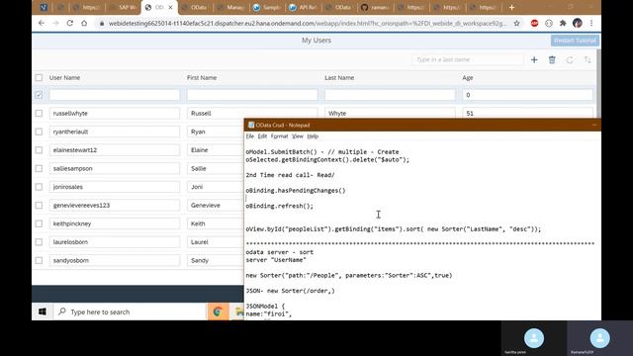Select the ryantheriault row checkbox
This screenshot has width=633, height=356.
39,132
